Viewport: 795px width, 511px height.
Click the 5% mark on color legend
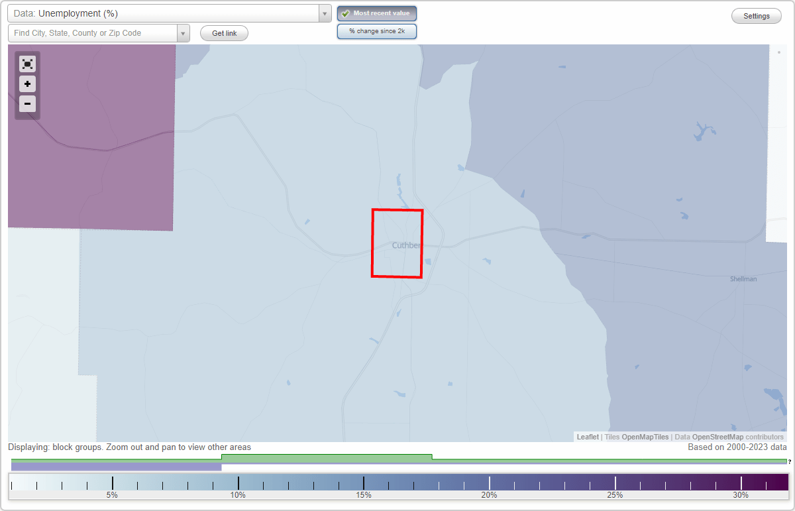(113, 494)
